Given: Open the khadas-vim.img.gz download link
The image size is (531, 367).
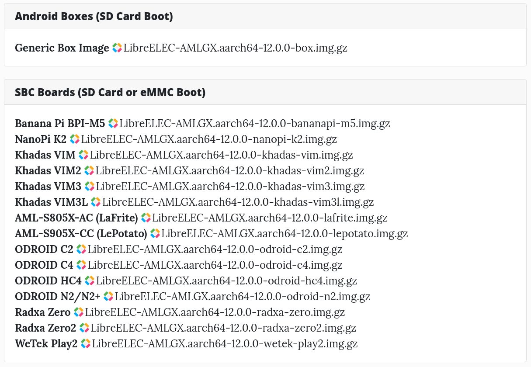Looking at the screenshot, I should click(222, 155).
